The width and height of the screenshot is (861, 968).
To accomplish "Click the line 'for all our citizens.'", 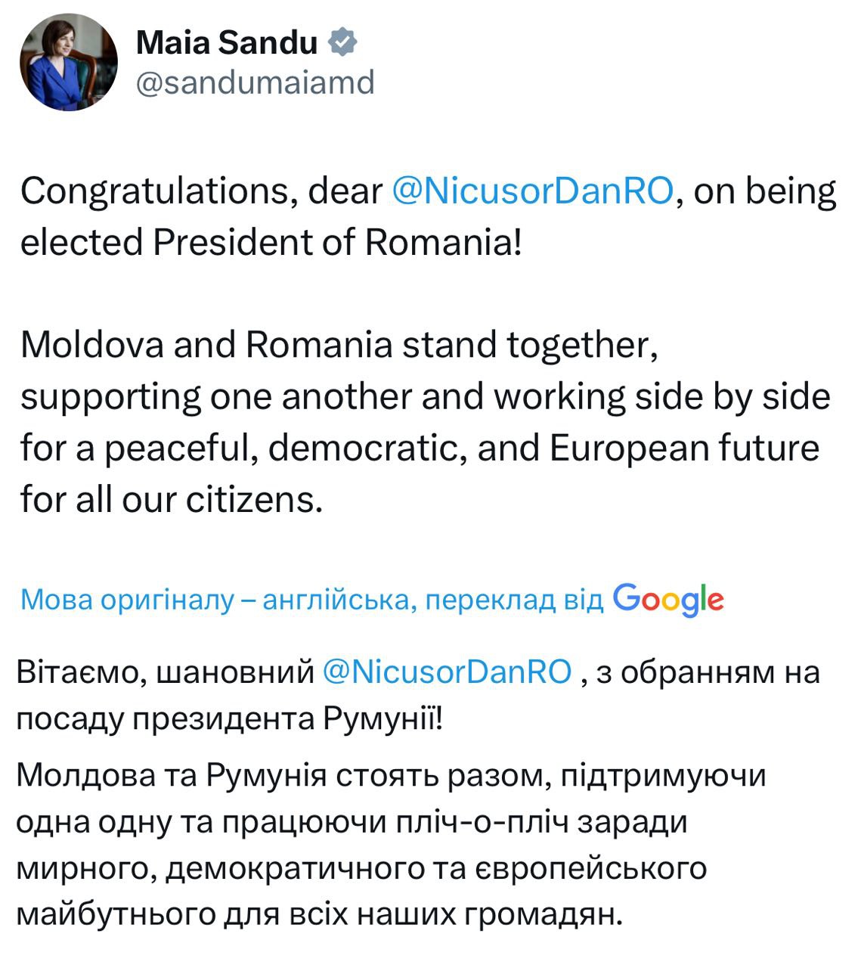I will [172, 499].
